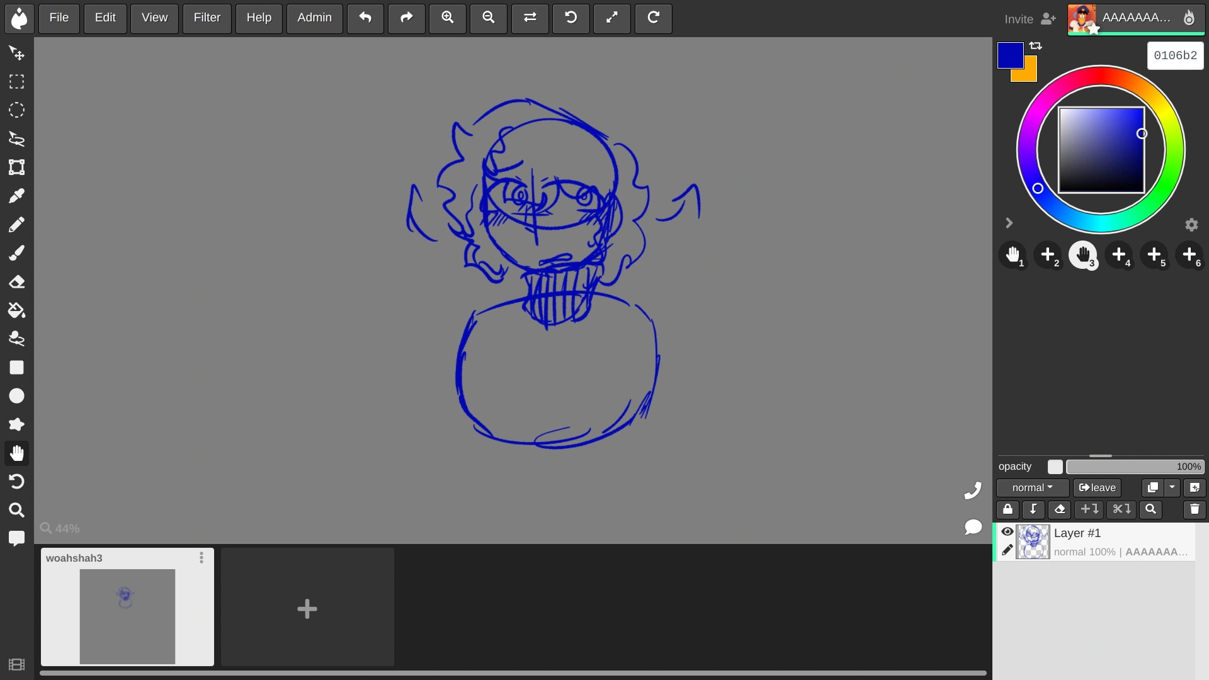Toggle visibility of Layer #1

(1007, 532)
